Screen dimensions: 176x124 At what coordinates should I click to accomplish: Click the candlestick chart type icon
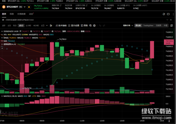(51, 26)
